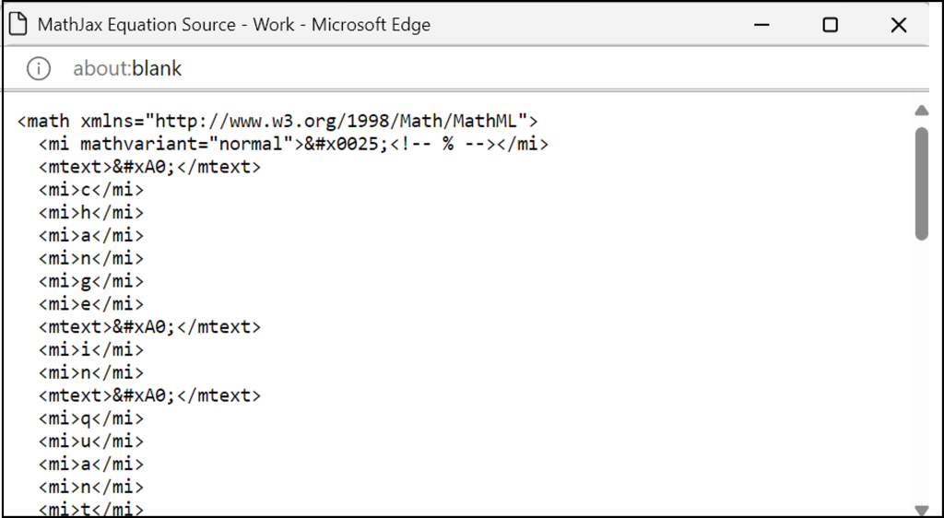Click the <mi>h</mi> line
Viewport: 944px width, 518px height.
click(x=91, y=213)
